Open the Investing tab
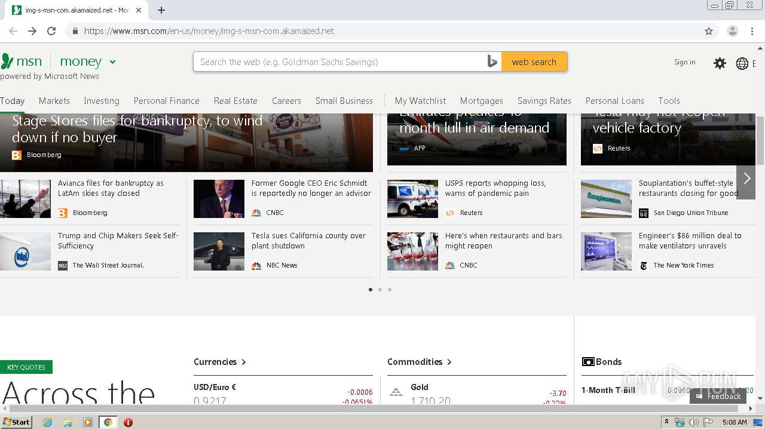Image resolution: width=765 pixels, height=430 pixels. (102, 101)
